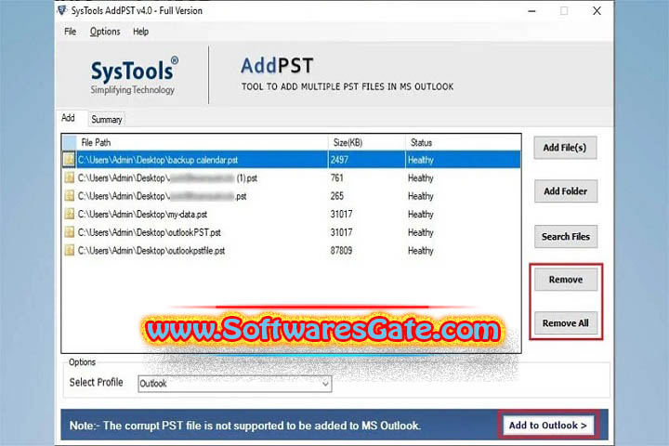Image resolution: width=669 pixels, height=446 pixels.
Task: Click the PST file icon for backup calendar.pst
Action: click(x=69, y=160)
